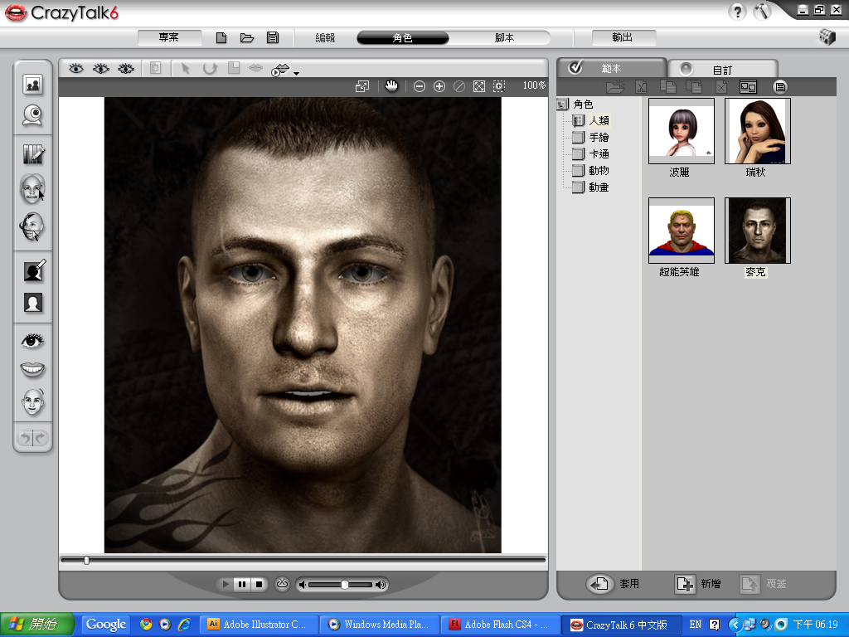Save the project with disk icon
This screenshot has width=849, height=637.
[x=272, y=37]
